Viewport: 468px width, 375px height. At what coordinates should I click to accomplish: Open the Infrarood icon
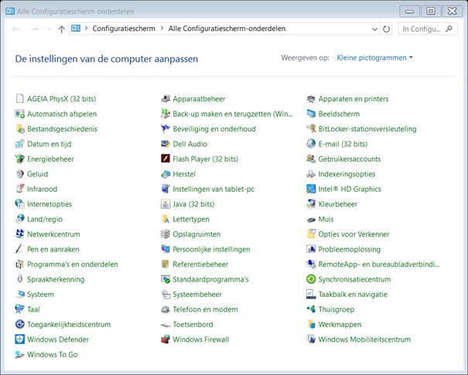[19, 189]
